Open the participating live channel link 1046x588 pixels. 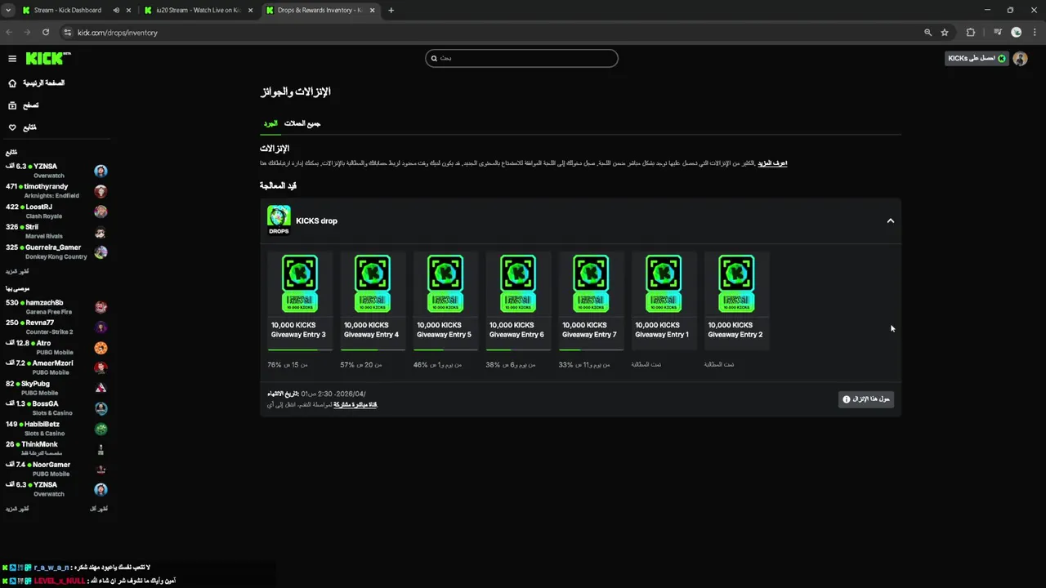point(355,404)
